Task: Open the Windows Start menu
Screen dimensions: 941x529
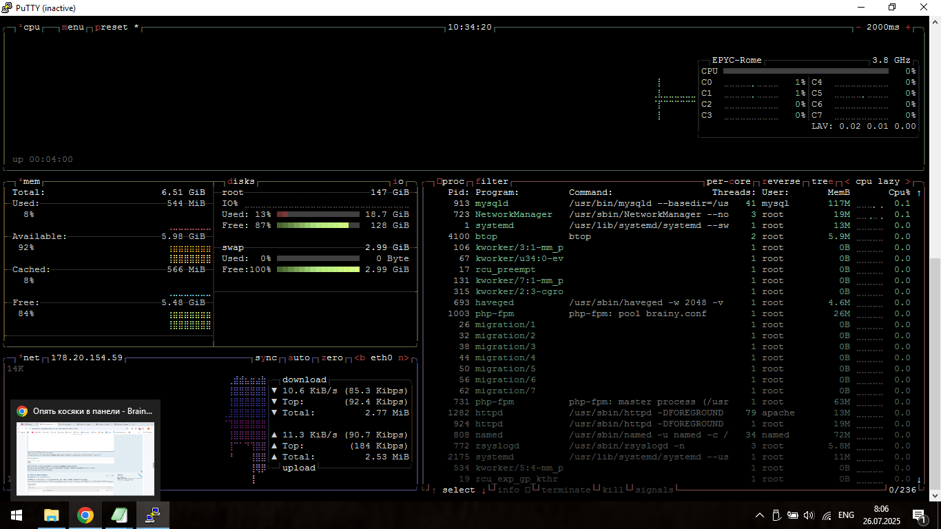Action: [17, 515]
